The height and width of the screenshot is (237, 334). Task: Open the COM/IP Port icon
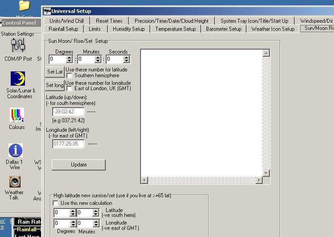click(18, 46)
